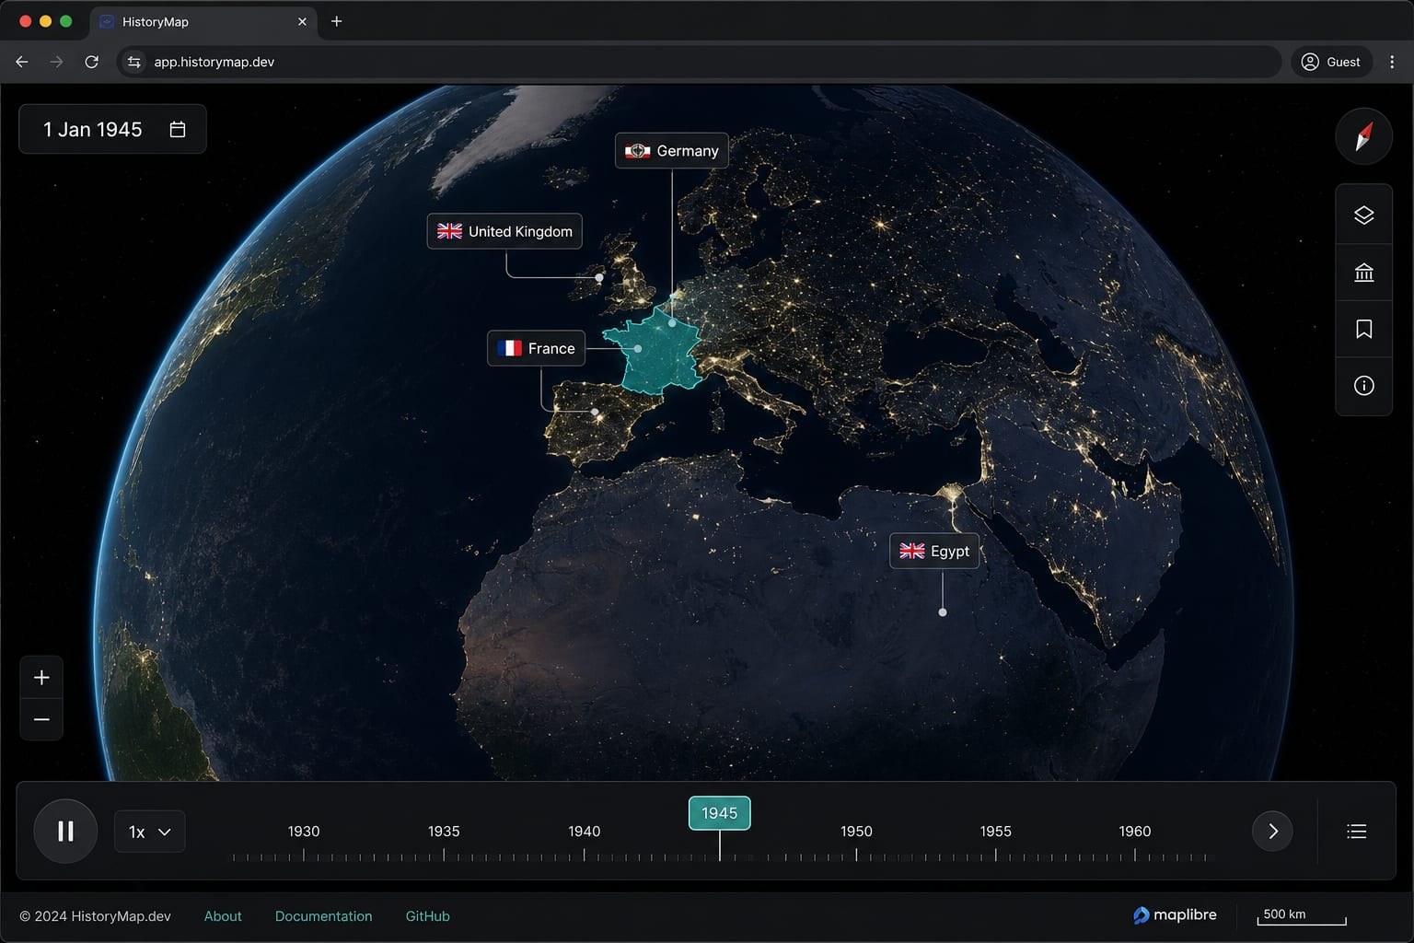1414x943 pixels.
Task: Reset map orientation with the compass
Action: pos(1363,136)
